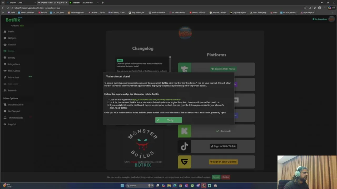The width and height of the screenshot is (337, 189).
Task: Click Sign in With Trovo button
Action: (x=223, y=69)
